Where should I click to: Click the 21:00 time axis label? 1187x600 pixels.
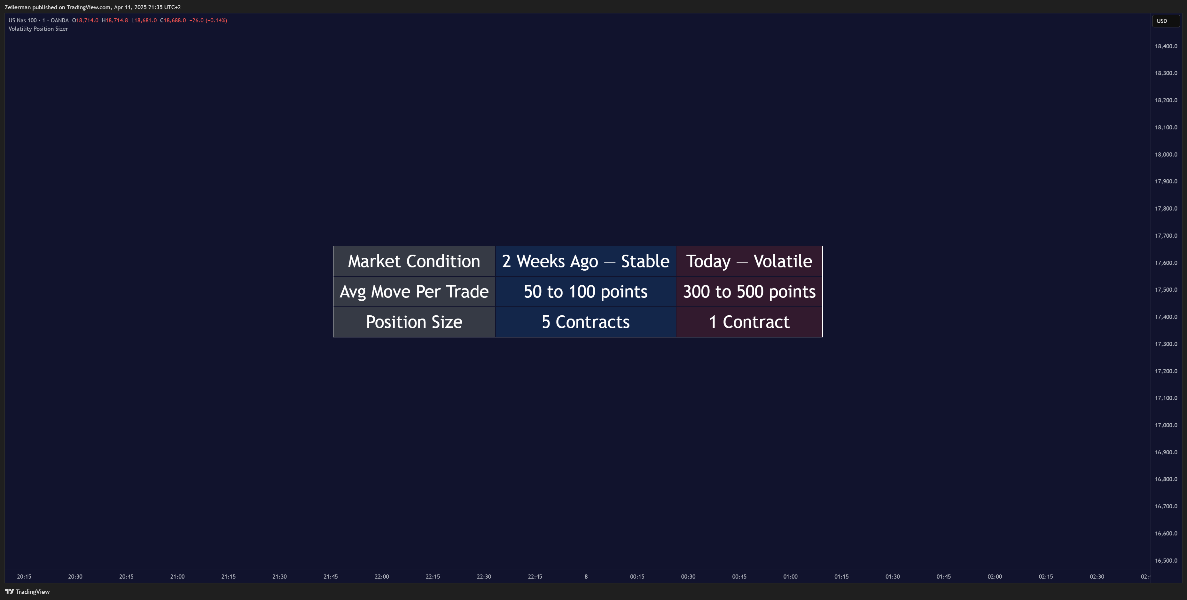pos(177,576)
